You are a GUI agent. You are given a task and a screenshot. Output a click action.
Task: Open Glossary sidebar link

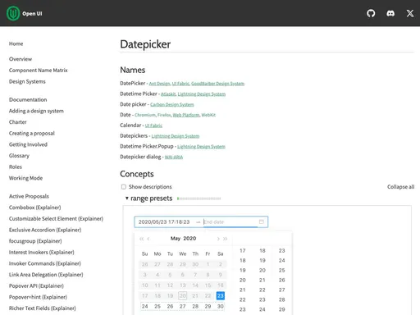pos(19,156)
